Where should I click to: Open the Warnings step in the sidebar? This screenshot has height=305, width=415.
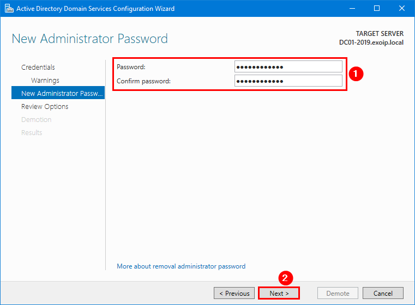pyautogui.click(x=45, y=80)
